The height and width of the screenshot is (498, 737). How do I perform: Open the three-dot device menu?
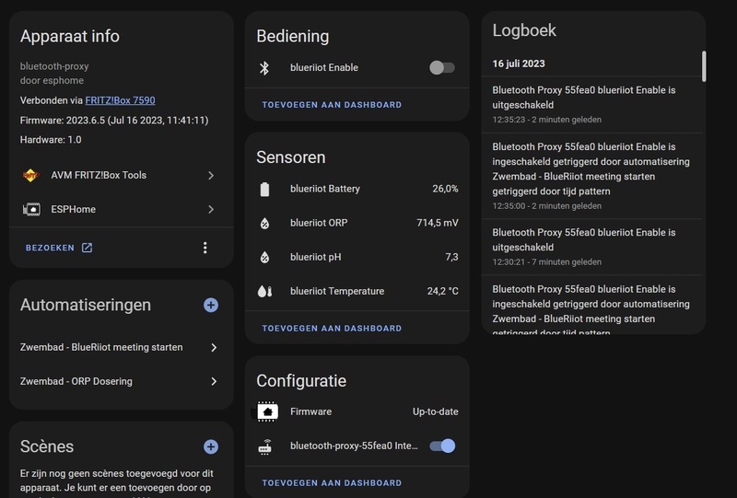click(x=205, y=248)
